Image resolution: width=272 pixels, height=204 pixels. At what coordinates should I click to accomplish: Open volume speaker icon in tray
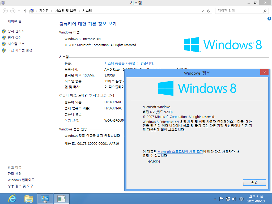coord(234,199)
